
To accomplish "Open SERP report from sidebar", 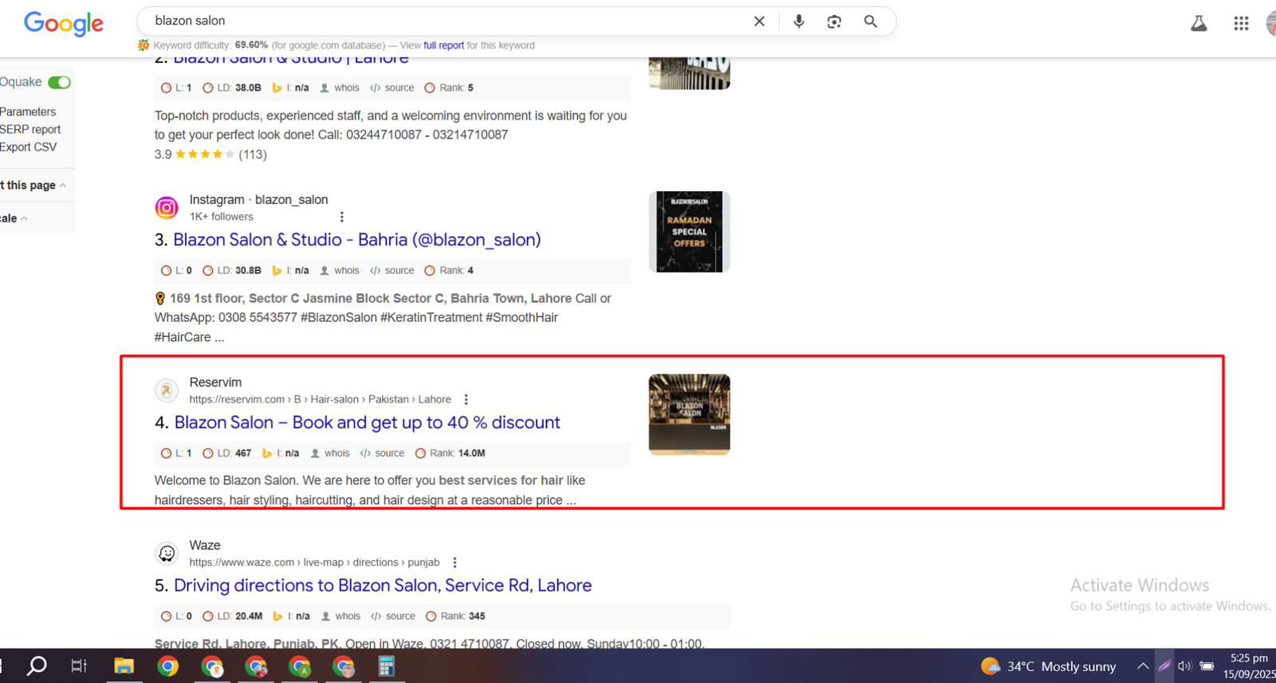I will [x=30, y=129].
